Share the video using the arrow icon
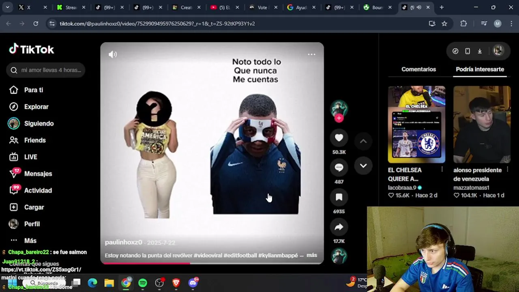The height and width of the screenshot is (292, 519). coord(339,227)
